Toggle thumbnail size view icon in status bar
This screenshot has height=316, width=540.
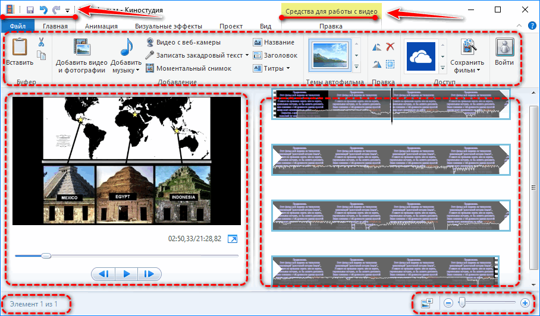(426, 303)
